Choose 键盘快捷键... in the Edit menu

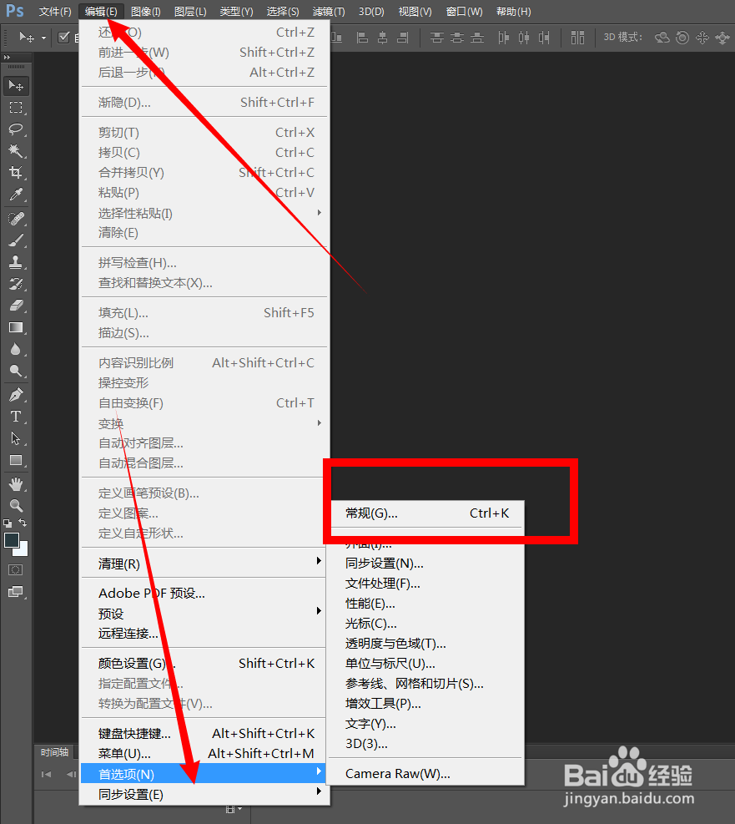tap(204, 734)
